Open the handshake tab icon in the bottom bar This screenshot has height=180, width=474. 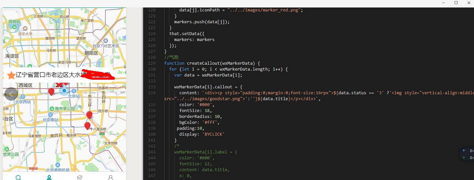click(x=80, y=177)
